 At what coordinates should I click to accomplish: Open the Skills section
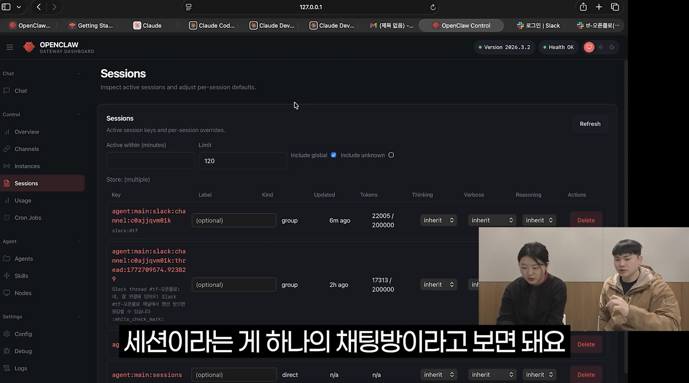click(x=22, y=275)
